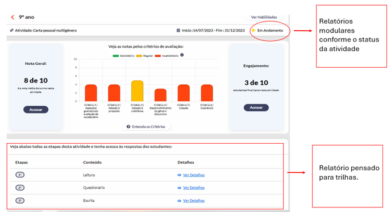391x212 pixels.
Task: Click the Critério 4 Desenvolvimento do gênero label
Action: click(160, 110)
